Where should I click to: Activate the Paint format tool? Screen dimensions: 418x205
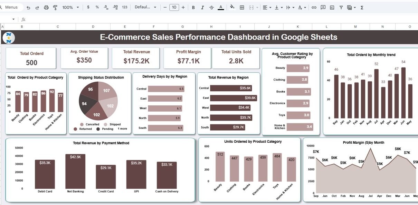(55, 7)
